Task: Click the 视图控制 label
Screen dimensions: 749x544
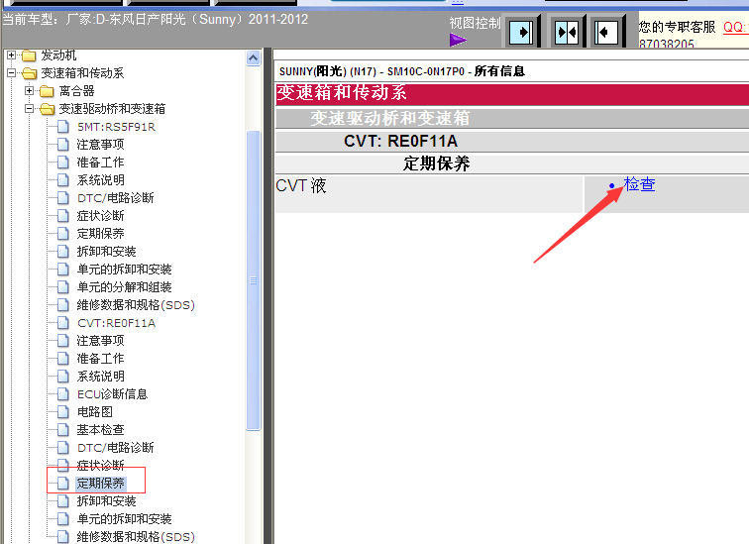Action: (x=475, y=23)
